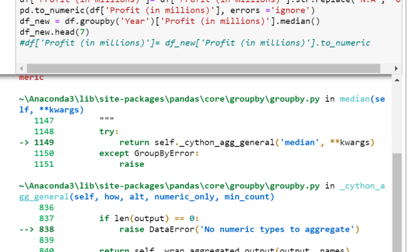The image size is (409, 252).
Task: Click 'numeric_only' parameter in traceback signature
Action: click(x=184, y=197)
